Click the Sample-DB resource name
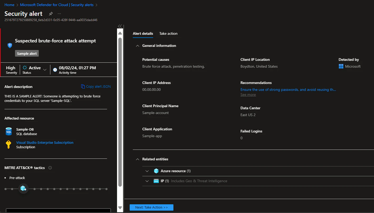 (25, 129)
